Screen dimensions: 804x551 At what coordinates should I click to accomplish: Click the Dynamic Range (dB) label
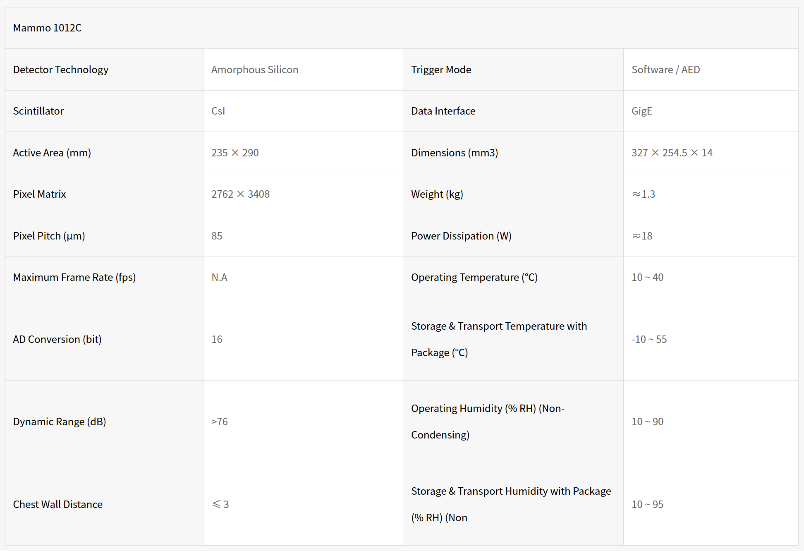point(60,422)
